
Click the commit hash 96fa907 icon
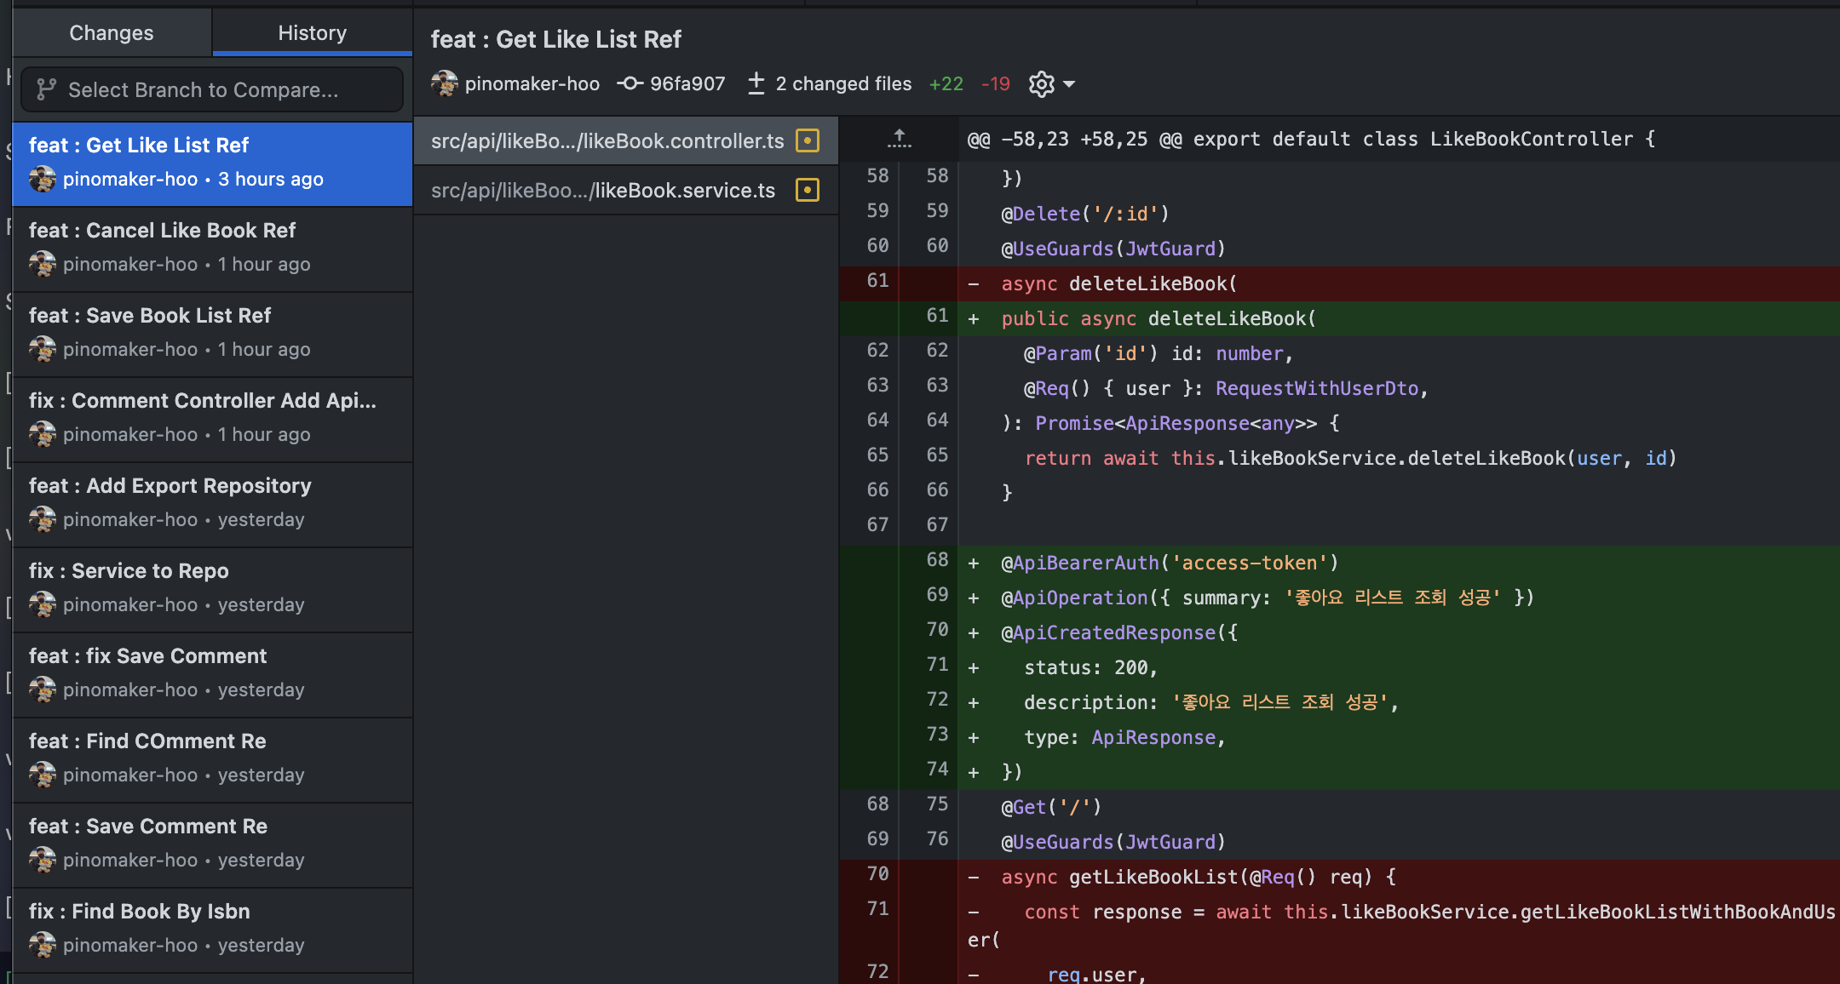630,83
